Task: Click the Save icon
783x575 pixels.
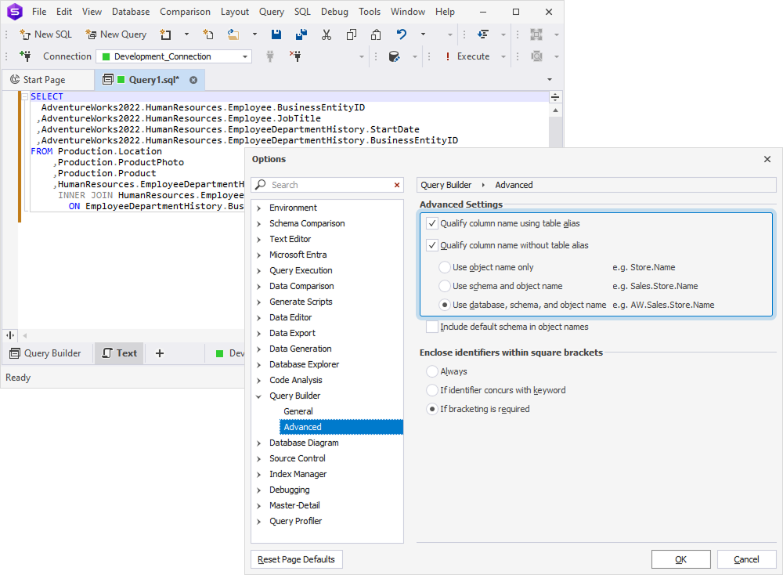Action: point(276,34)
